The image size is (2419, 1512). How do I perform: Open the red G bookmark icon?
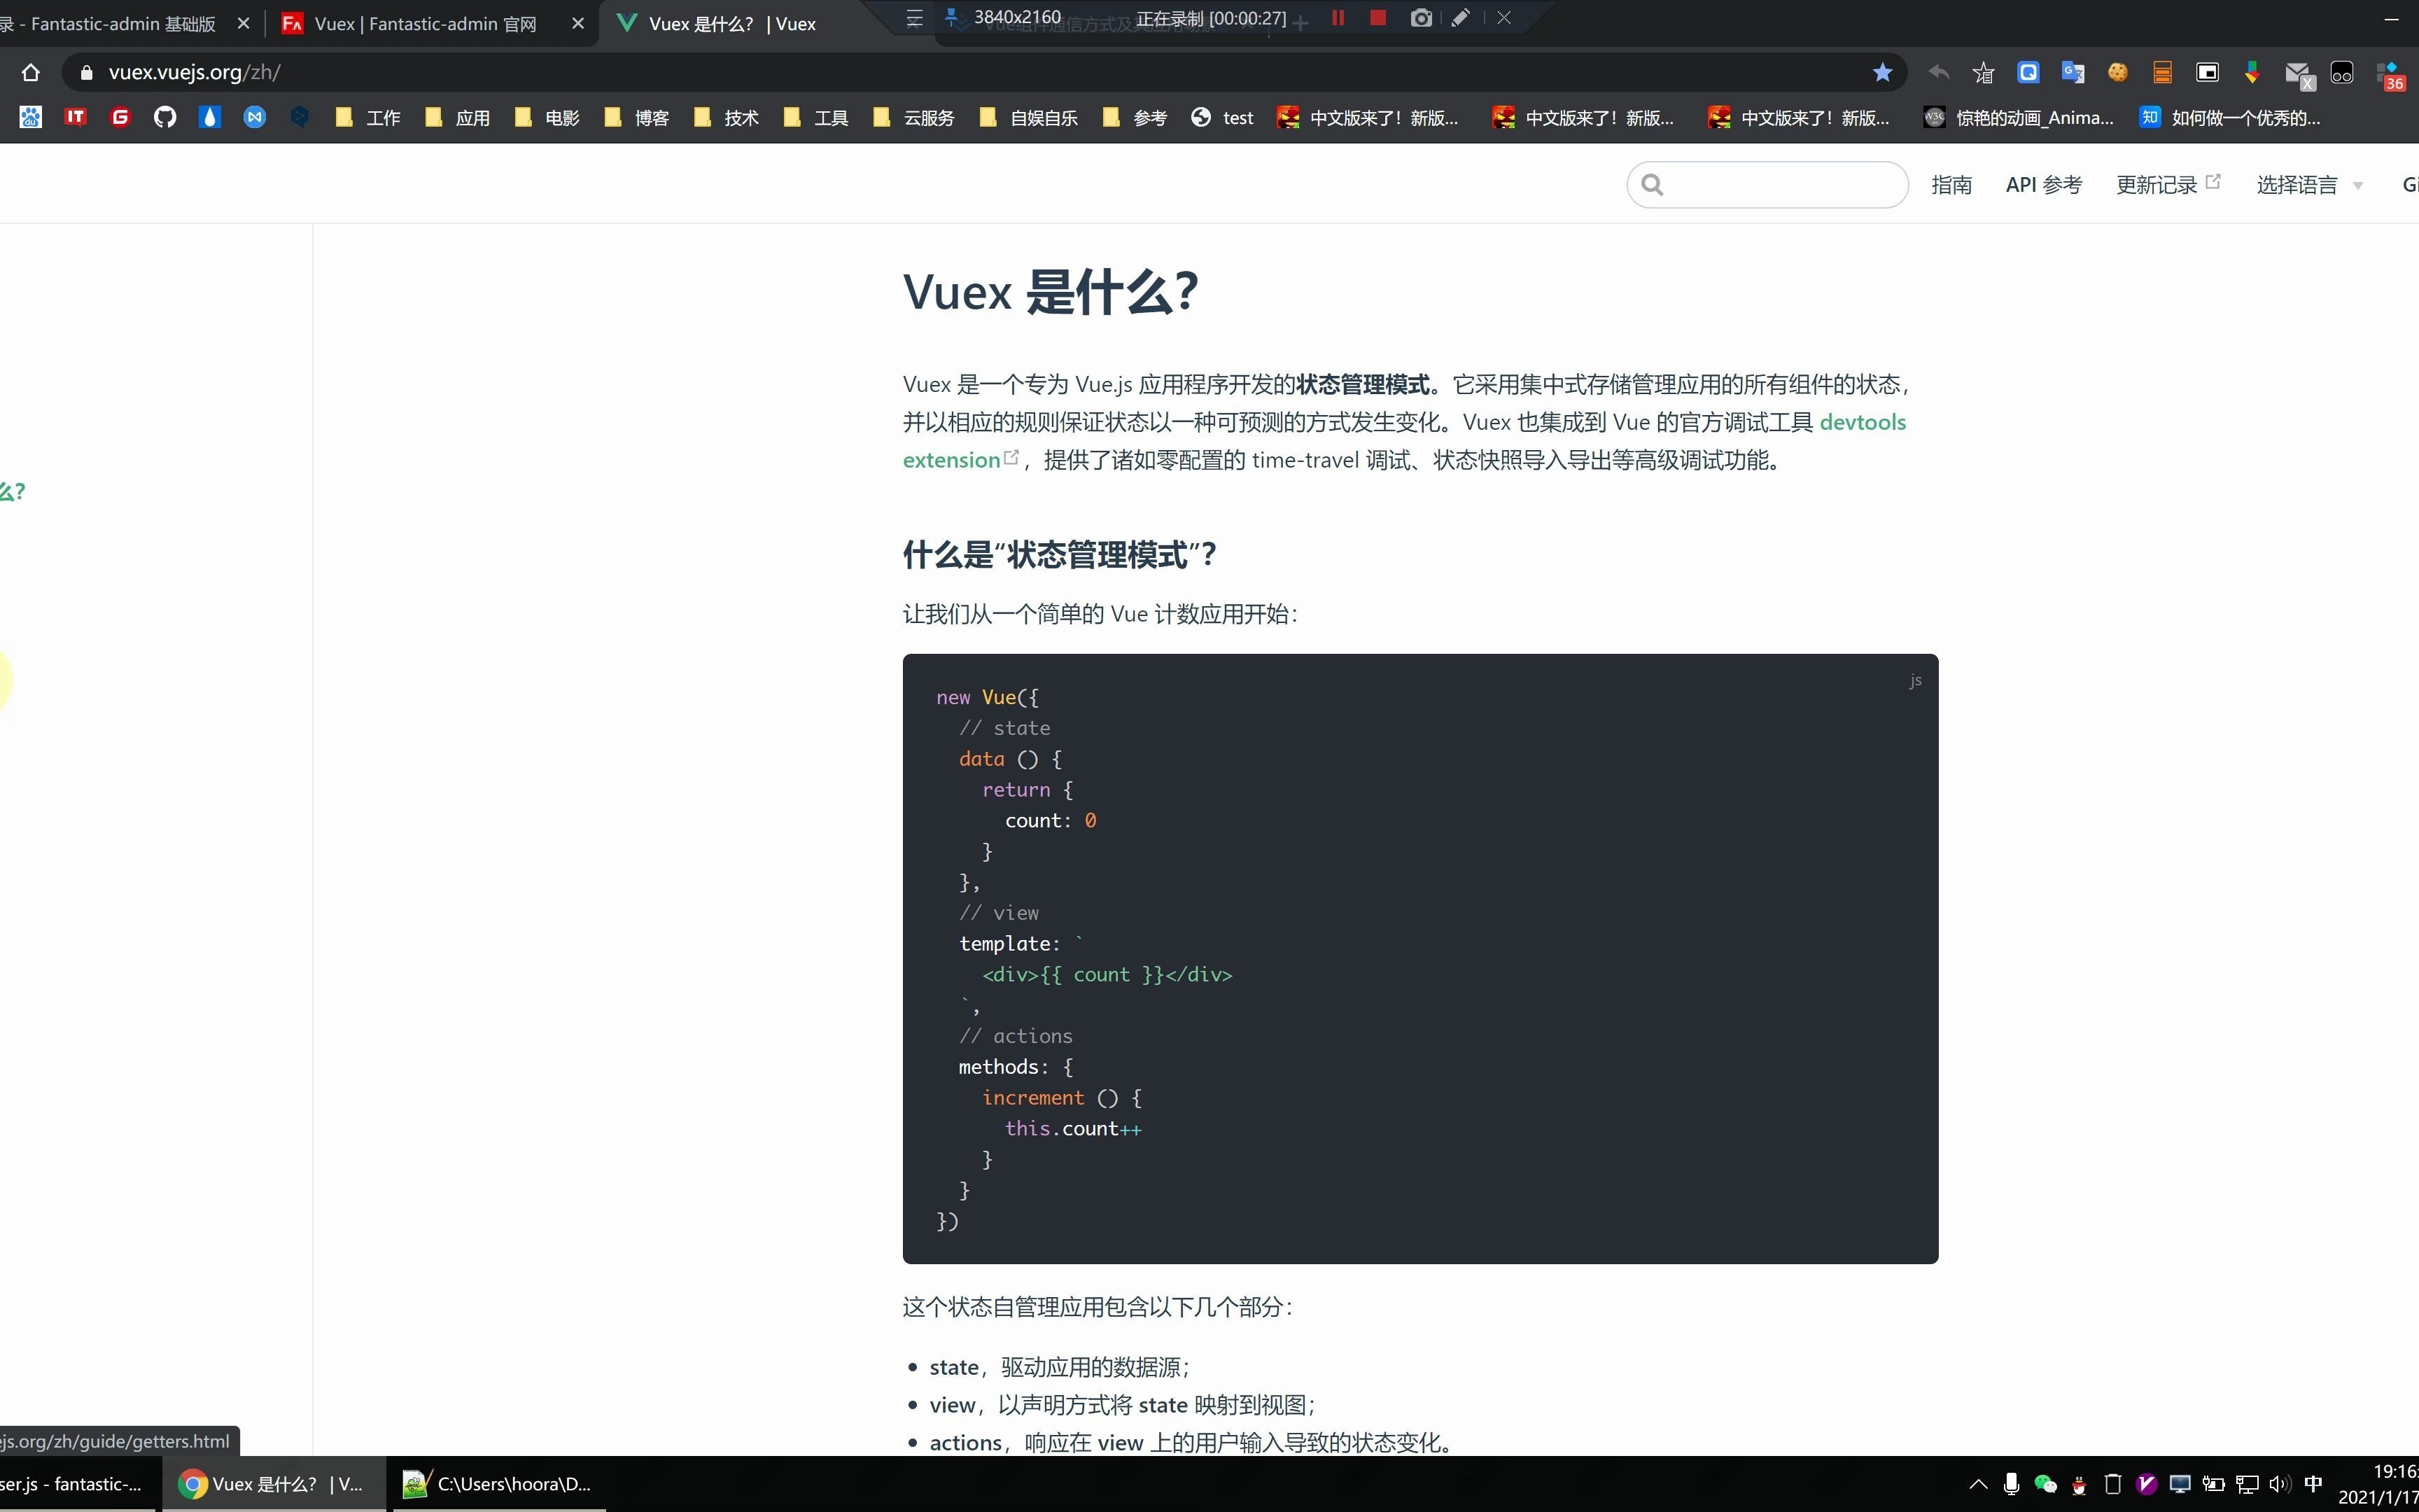(x=120, y=117)
